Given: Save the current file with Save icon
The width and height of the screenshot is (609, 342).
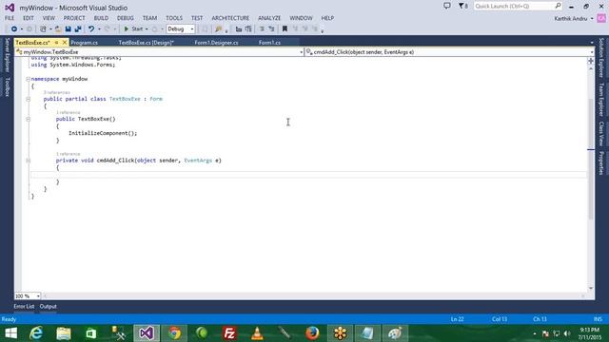Looking at the screenshot, I should click(x=68, y=29).
